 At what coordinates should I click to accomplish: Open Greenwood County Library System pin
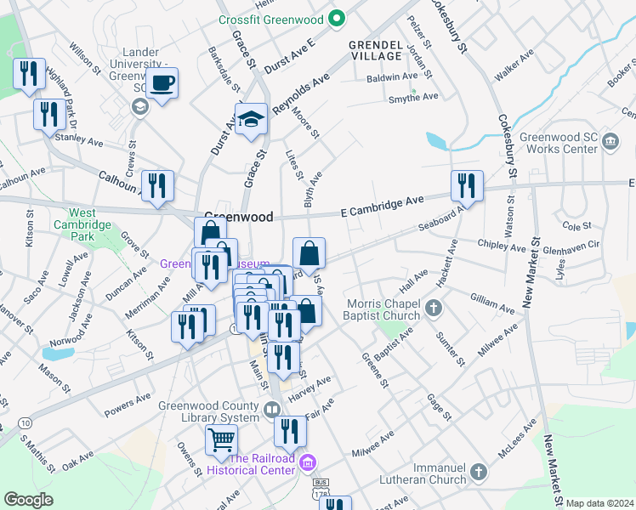pos(272,411)
